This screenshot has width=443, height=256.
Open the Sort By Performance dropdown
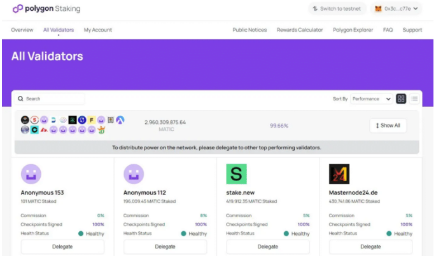[x=372, y=98]
